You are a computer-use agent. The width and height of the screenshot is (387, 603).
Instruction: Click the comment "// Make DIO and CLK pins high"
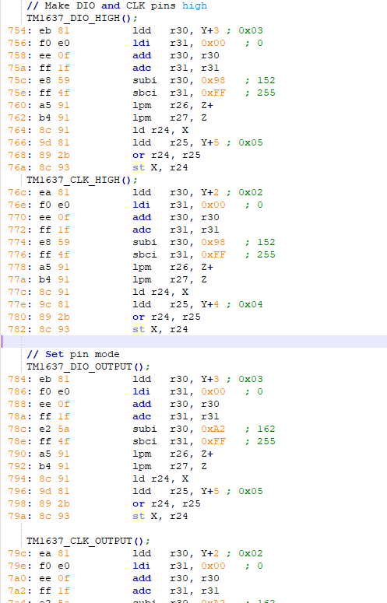117,5
